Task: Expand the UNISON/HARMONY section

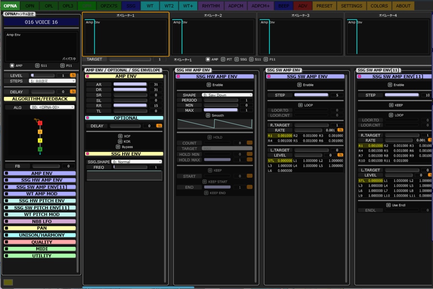Action: coord(40,235)
